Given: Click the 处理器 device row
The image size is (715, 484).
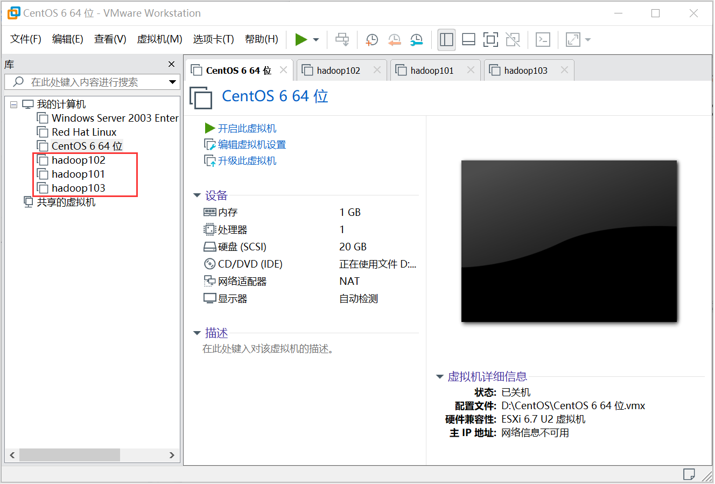Looking at the screenshot, I should coord(310,229).
